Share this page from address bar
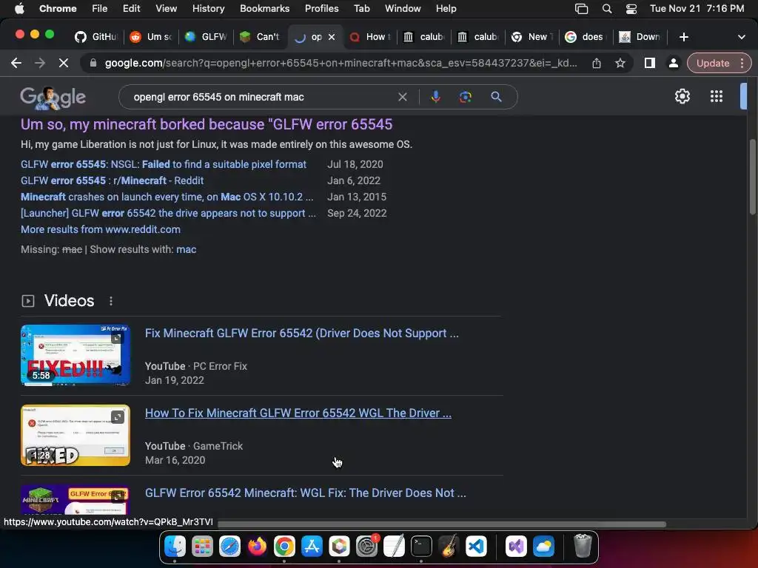The image size is (758, 568). tap(597, 63)
